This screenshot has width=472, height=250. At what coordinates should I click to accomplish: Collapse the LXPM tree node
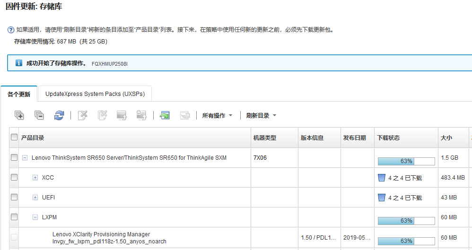point(35,217)
